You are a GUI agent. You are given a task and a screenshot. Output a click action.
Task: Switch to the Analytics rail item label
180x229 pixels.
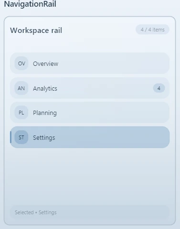click(45, 88)
